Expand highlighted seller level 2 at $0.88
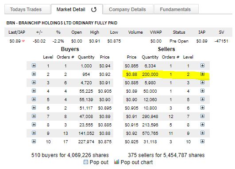235x169 pixels. pyautogui.click(x=203, y=74)
